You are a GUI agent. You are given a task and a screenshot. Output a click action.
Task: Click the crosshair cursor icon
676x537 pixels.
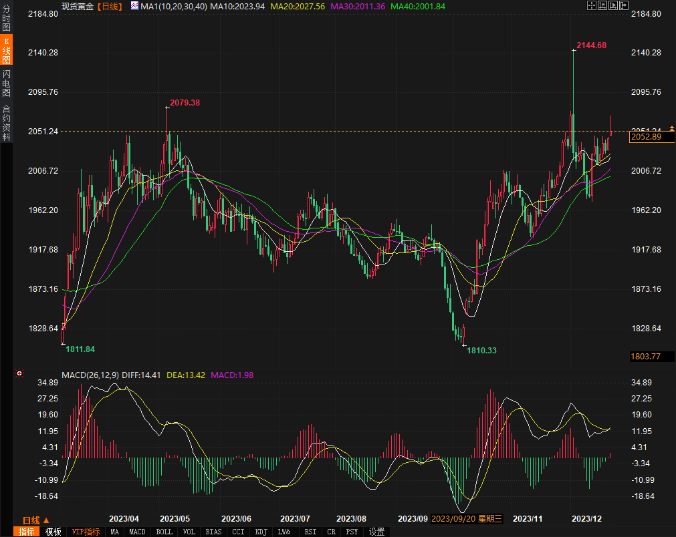tap(591, 5)
